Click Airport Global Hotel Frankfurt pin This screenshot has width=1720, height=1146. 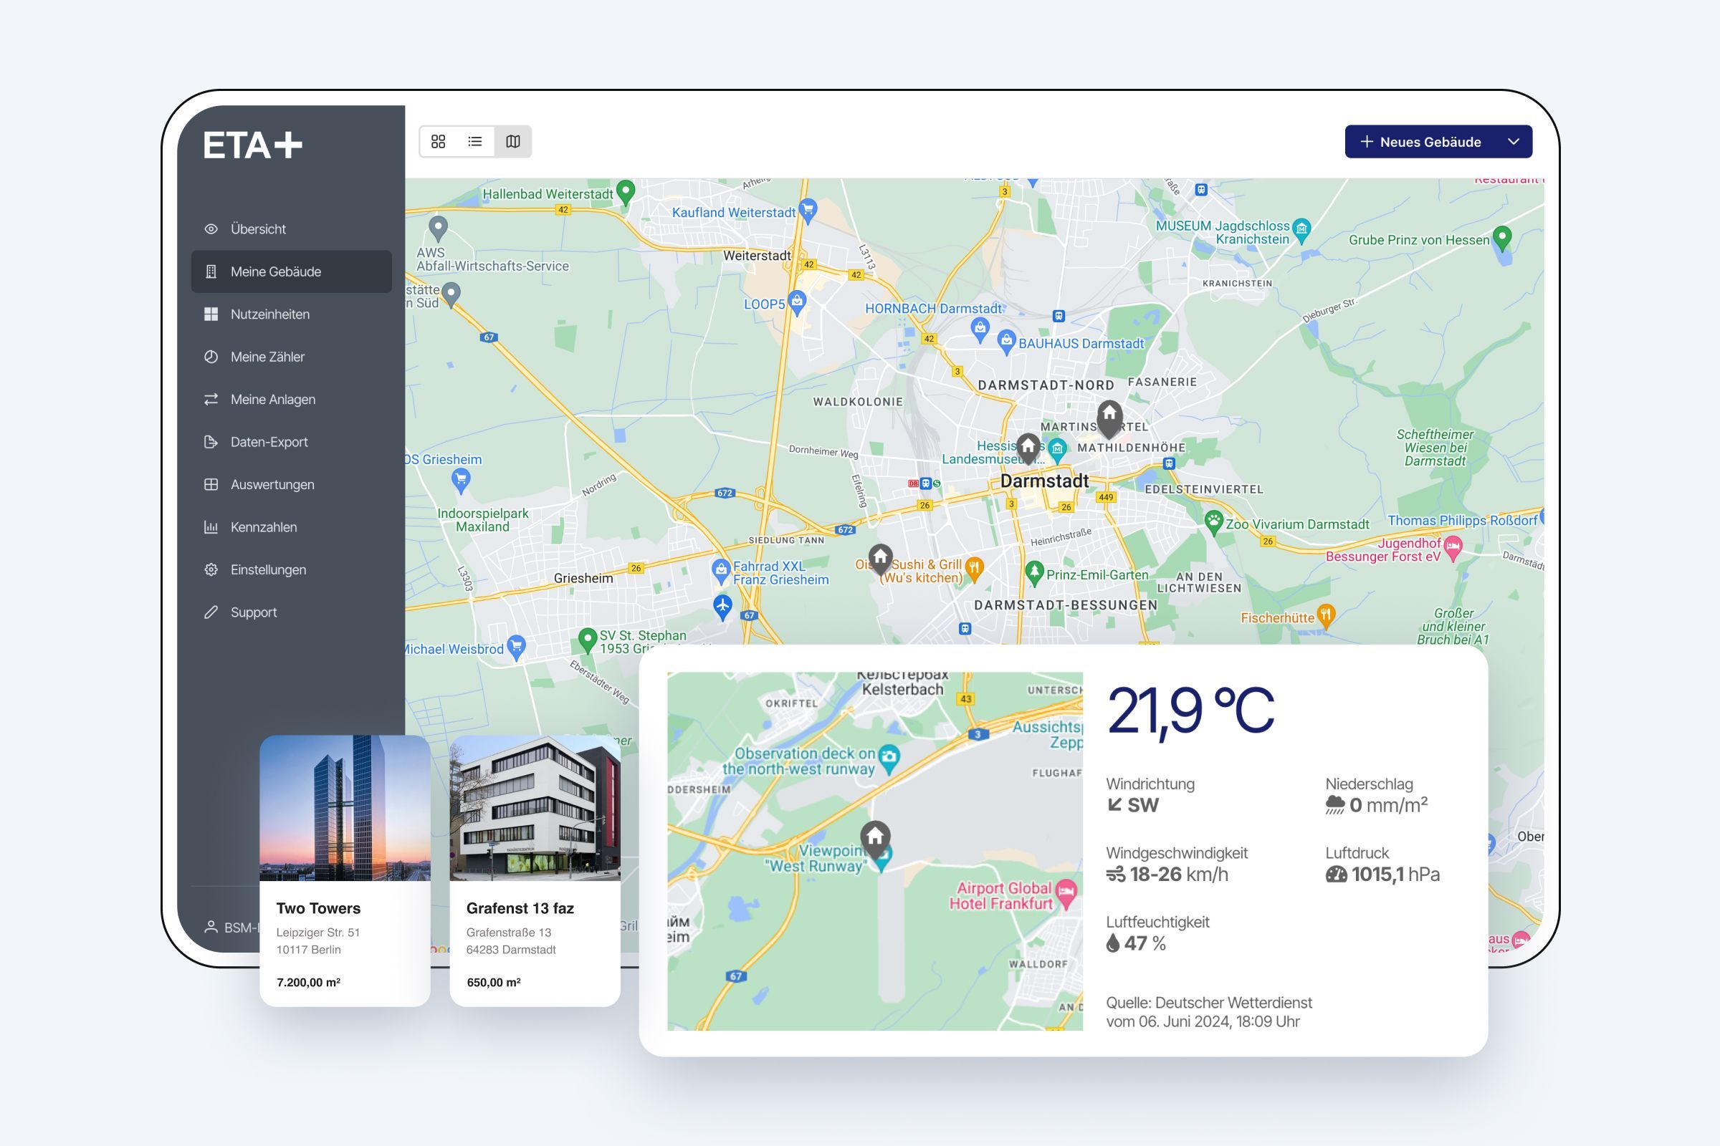coord(1067,892)
